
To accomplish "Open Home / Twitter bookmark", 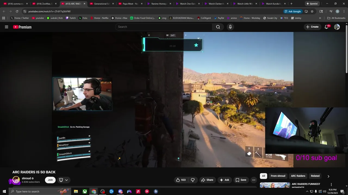I will [x=20, y=18].
